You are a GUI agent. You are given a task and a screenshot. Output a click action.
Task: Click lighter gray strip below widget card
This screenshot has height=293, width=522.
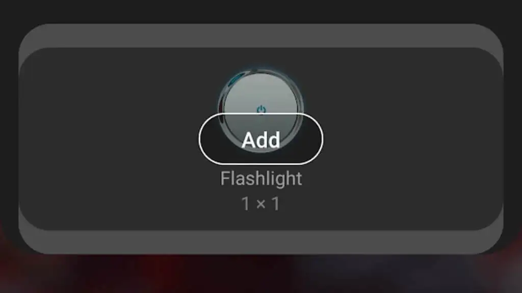tap(260, 243)
